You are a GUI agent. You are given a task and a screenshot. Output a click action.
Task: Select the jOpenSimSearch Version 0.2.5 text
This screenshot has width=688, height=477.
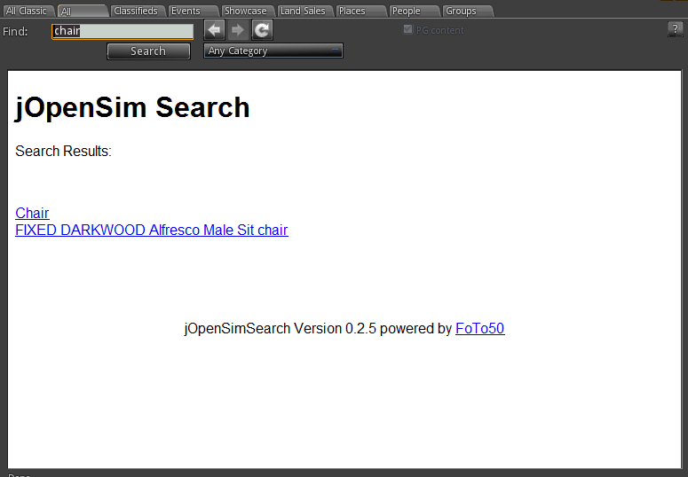(281, 328)
